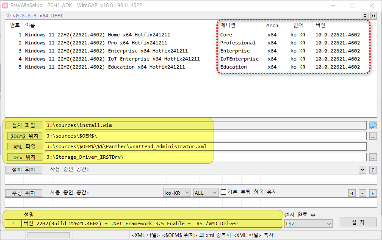Viewport: 382px width, 240px height.
Task: Click the 언어 column header
Action: (x=298, y=25)
